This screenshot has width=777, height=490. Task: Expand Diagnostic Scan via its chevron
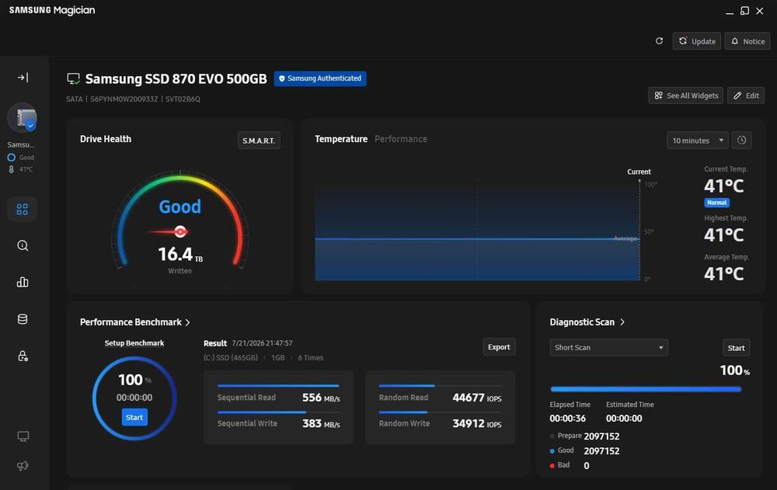point(622,322)
